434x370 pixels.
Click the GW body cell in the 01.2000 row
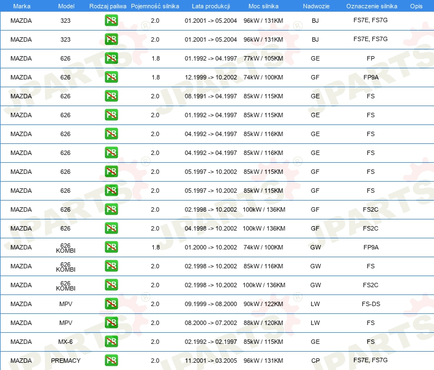(x=316, y=247)
